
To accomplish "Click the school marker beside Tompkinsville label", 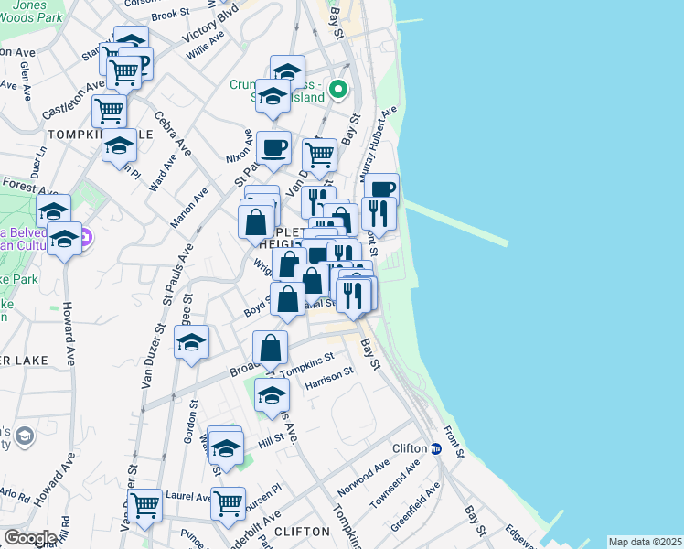I will (x=119, y=145).
